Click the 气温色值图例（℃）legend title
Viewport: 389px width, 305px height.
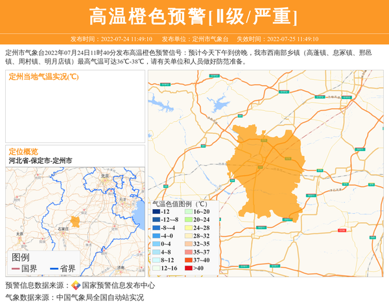(180, 204)
